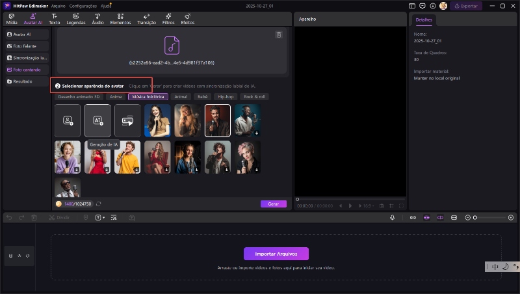This screenshot has height=294, width=520.
Task: Click the Gerar button
Action: tap(273, 204)
